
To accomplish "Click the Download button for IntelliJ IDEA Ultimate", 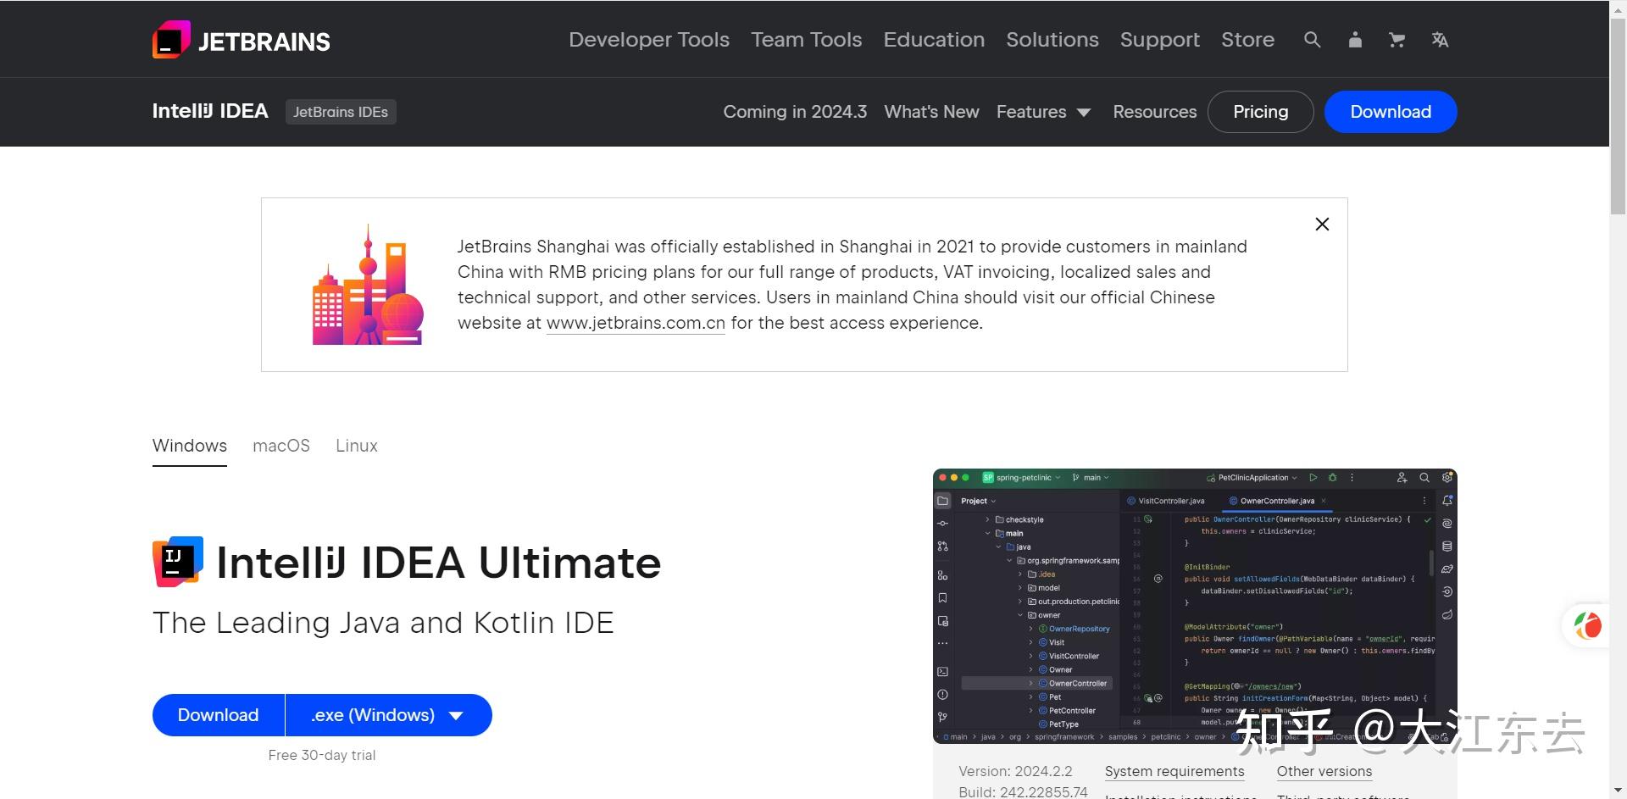I will click(x=218, y=715).
